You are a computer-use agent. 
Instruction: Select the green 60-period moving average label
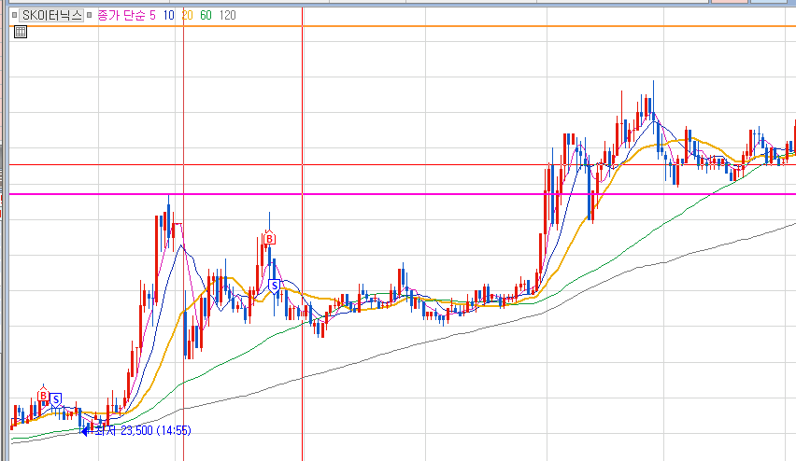[x=206, y=15]
